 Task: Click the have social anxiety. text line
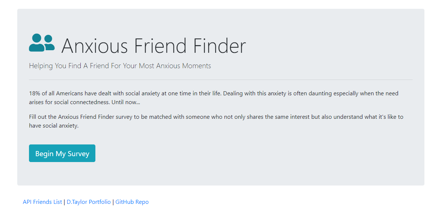pyautogui.click(x=54, y=126)
